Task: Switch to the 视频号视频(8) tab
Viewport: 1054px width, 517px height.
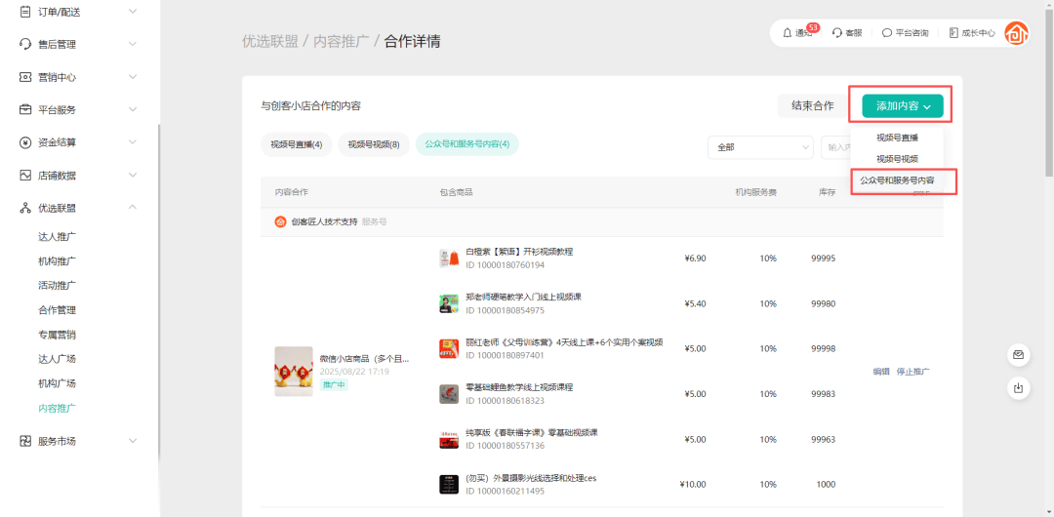Action: point(374,144)
